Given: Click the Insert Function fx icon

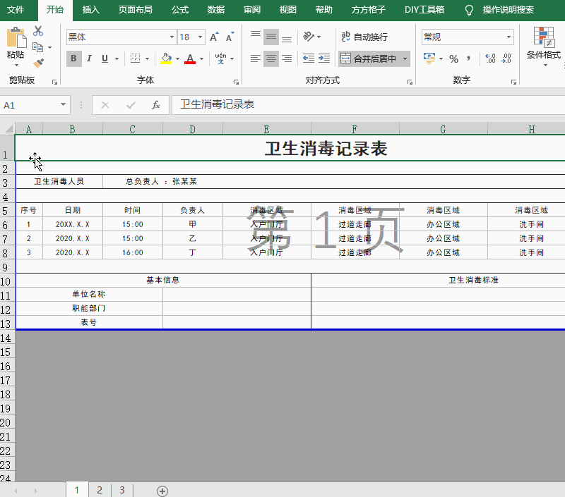Looking at the screenshot, I should (155, 105).
